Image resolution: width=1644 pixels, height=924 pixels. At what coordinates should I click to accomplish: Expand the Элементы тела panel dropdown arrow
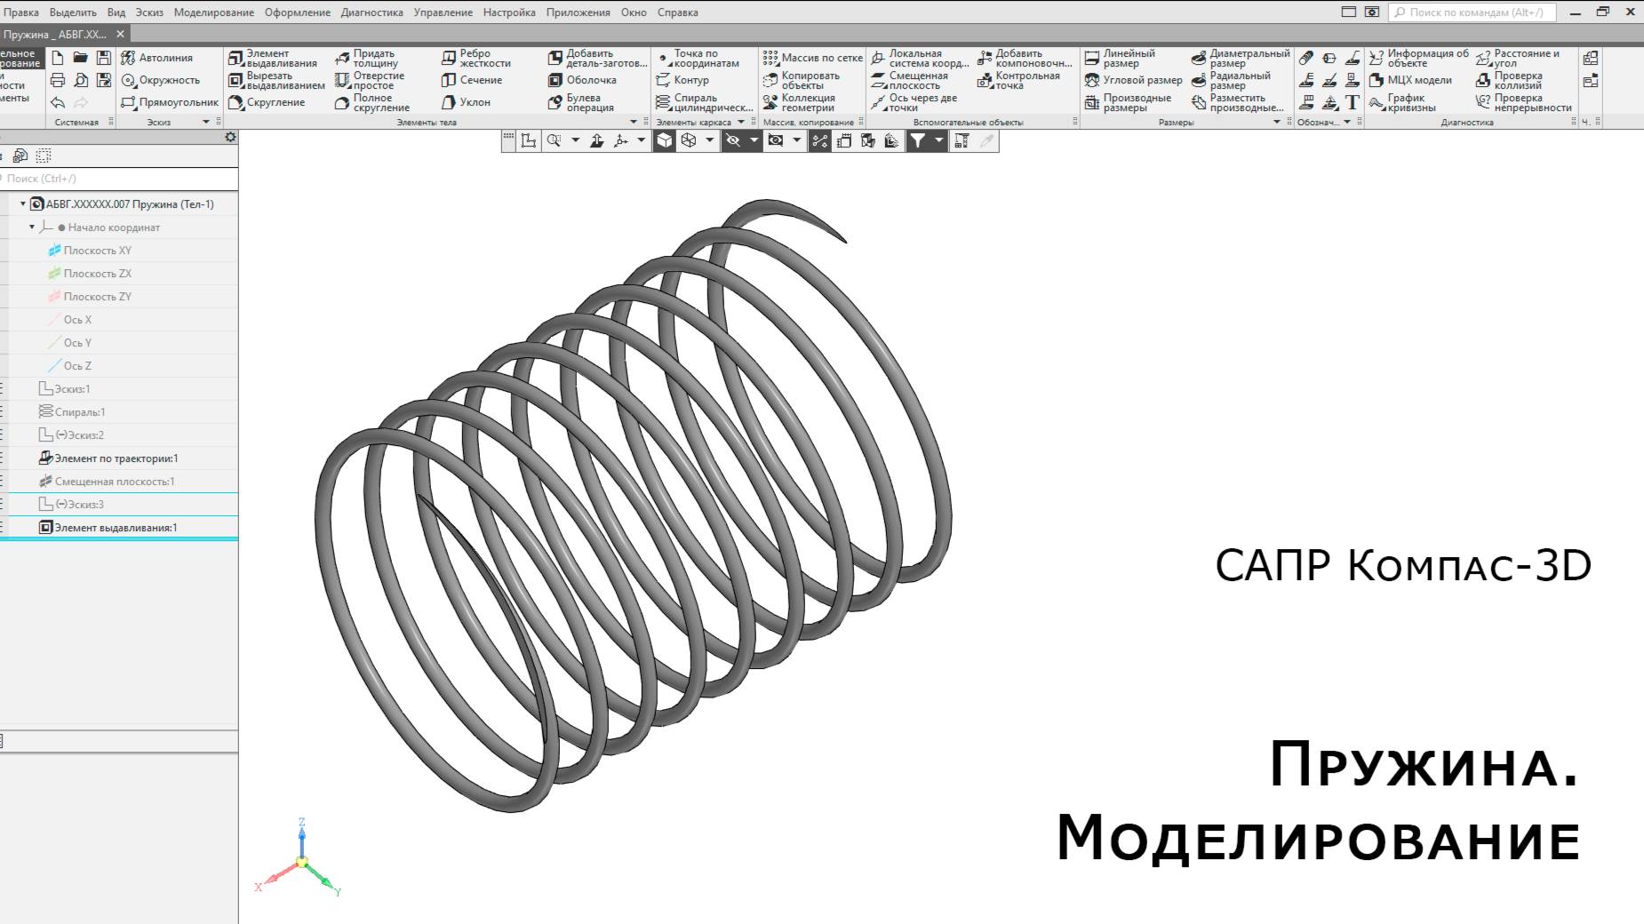point(634,122)
